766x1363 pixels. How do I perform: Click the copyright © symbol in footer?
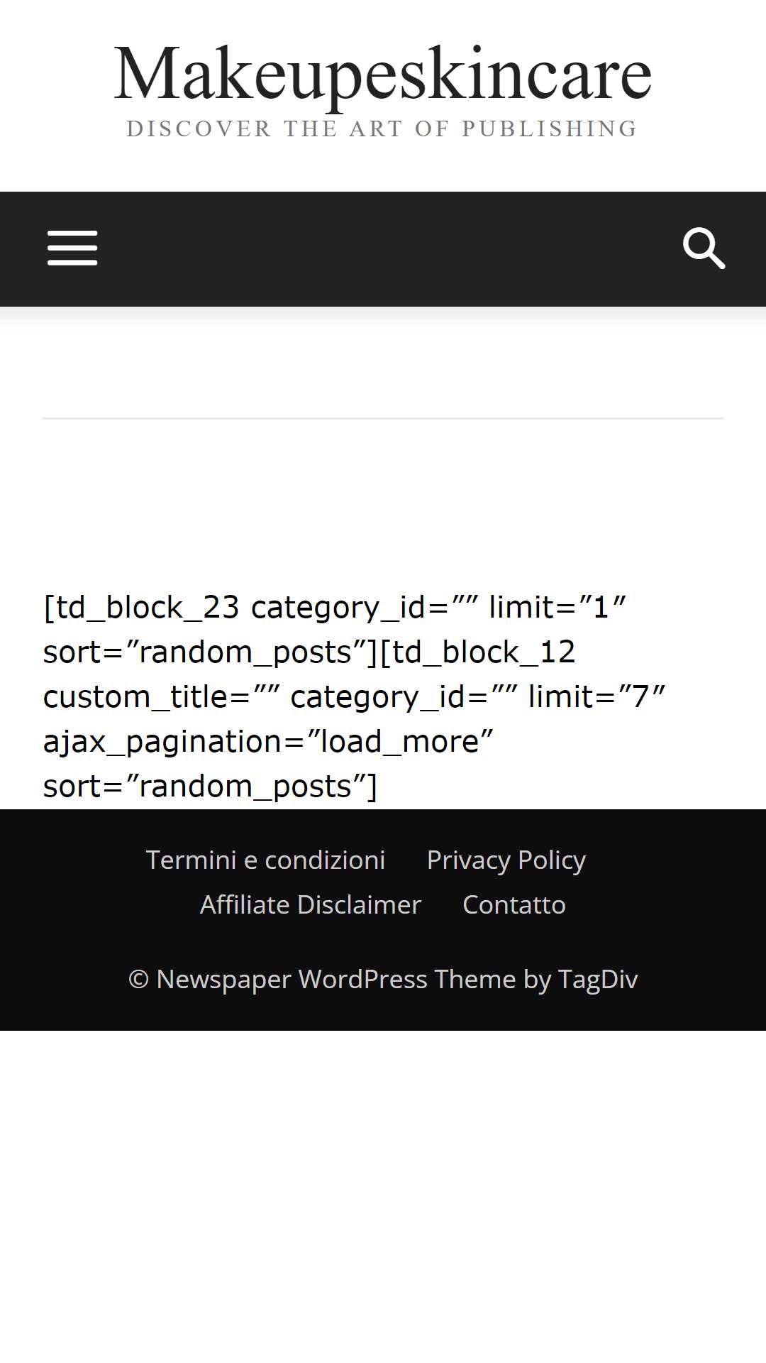click(138, 980)
